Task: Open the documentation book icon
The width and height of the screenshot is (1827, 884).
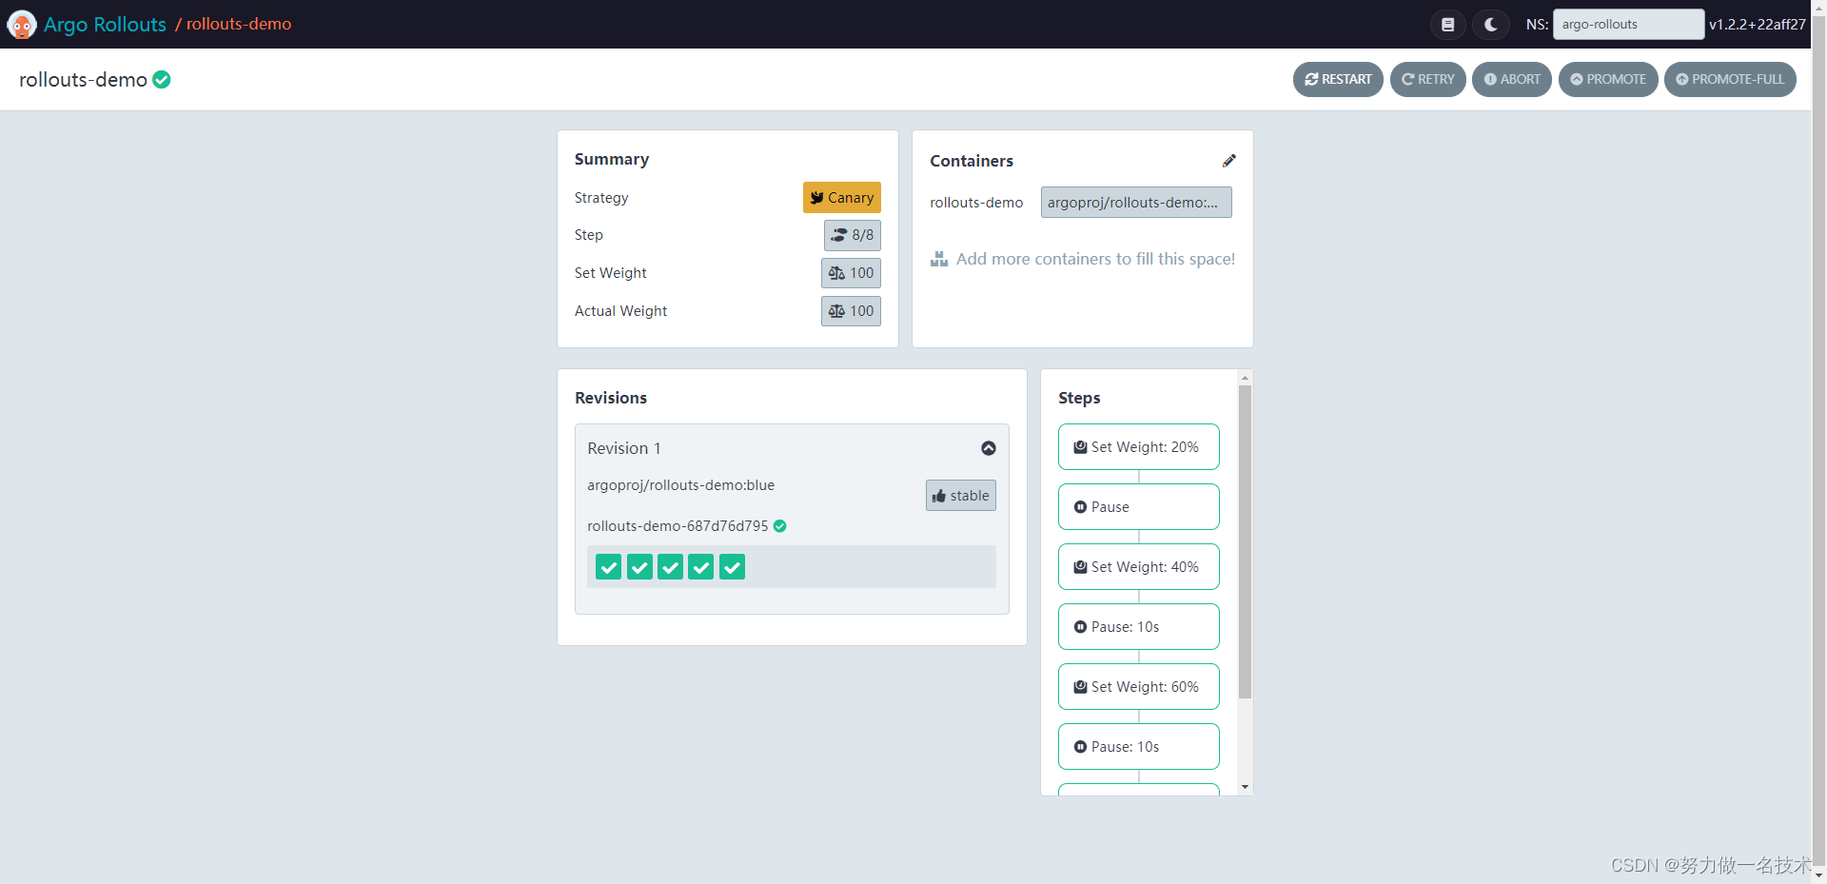Action: [1447, 25]
